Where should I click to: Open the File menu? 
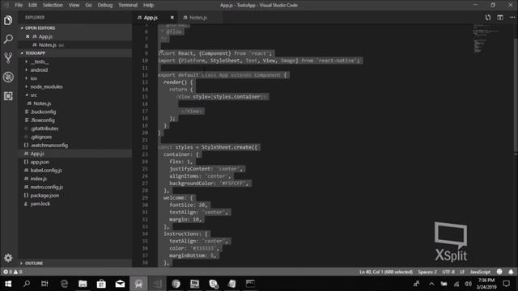pyautogui.click(x=19, y=5)
